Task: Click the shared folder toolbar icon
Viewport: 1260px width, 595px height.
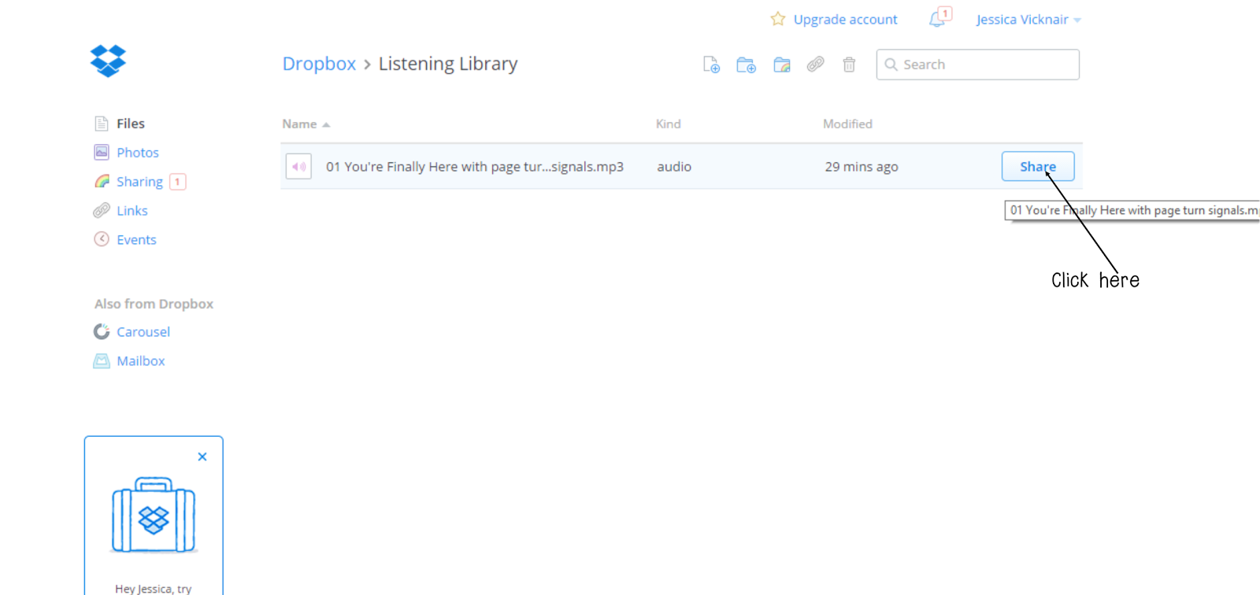Action: [781, 65]
